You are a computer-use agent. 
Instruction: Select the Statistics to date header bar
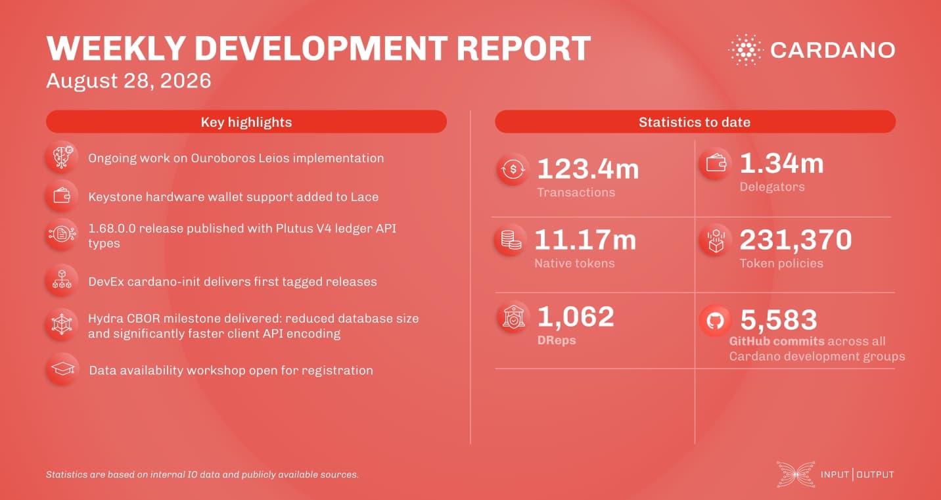pyautogui.click(x=695, y=122)
